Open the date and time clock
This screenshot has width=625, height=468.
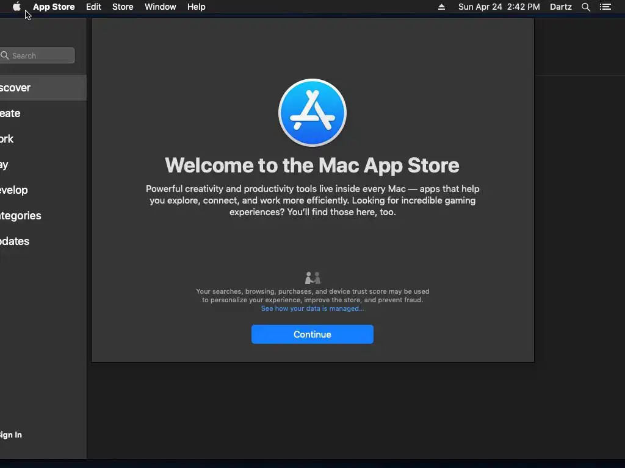(499, 7)
